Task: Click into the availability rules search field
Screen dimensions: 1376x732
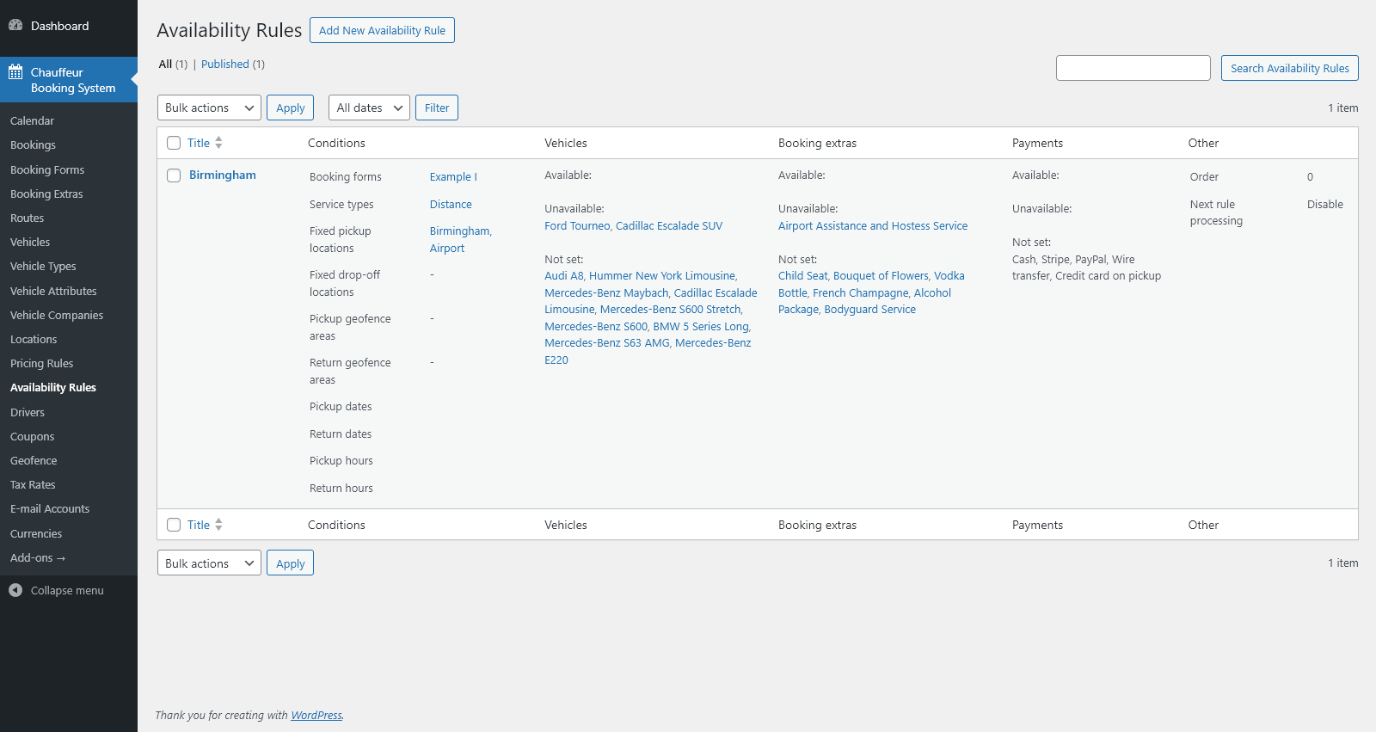Action: (1133, 68)
